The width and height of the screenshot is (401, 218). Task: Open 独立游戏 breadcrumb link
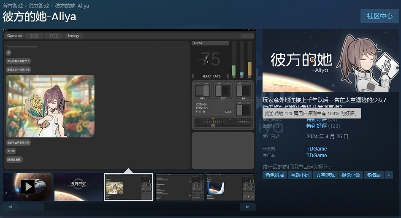click(x=38, y=5)
